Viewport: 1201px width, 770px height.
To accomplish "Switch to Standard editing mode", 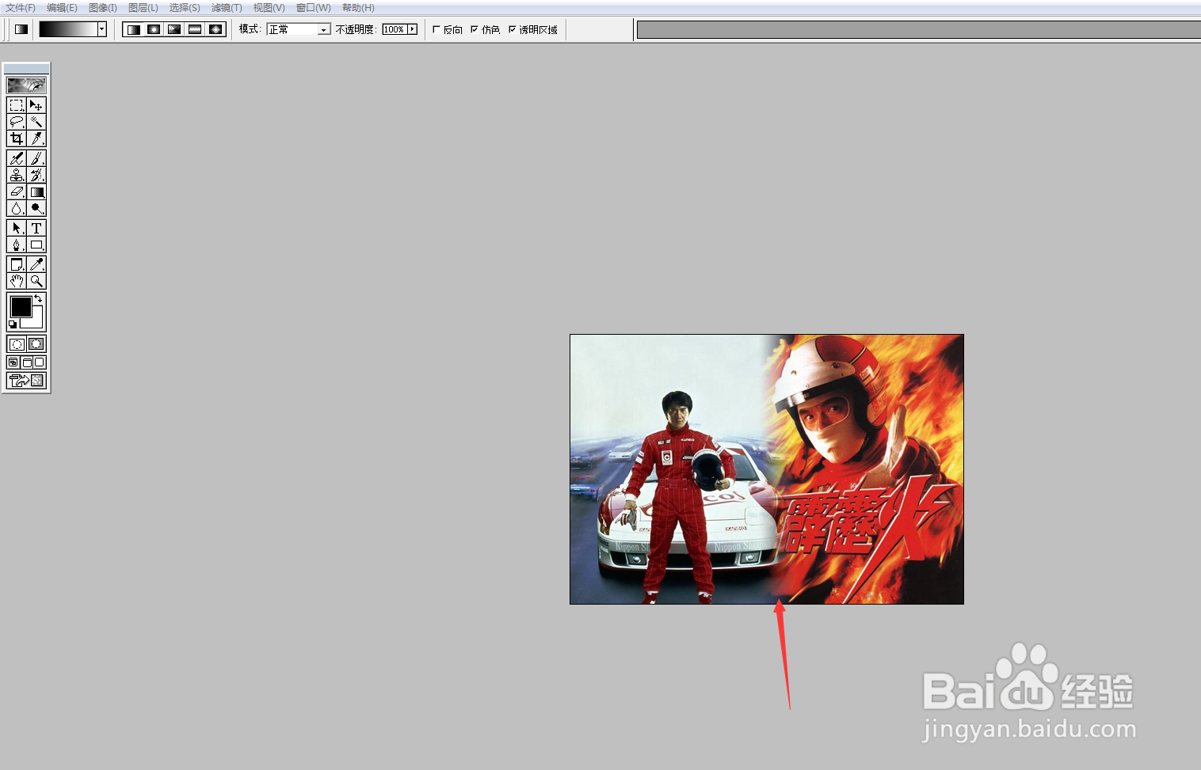I will click(17, 344).
